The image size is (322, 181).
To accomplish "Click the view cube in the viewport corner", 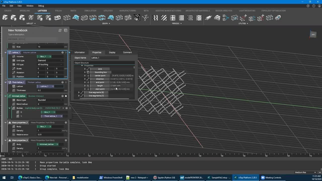I will [x=313, y=34].
